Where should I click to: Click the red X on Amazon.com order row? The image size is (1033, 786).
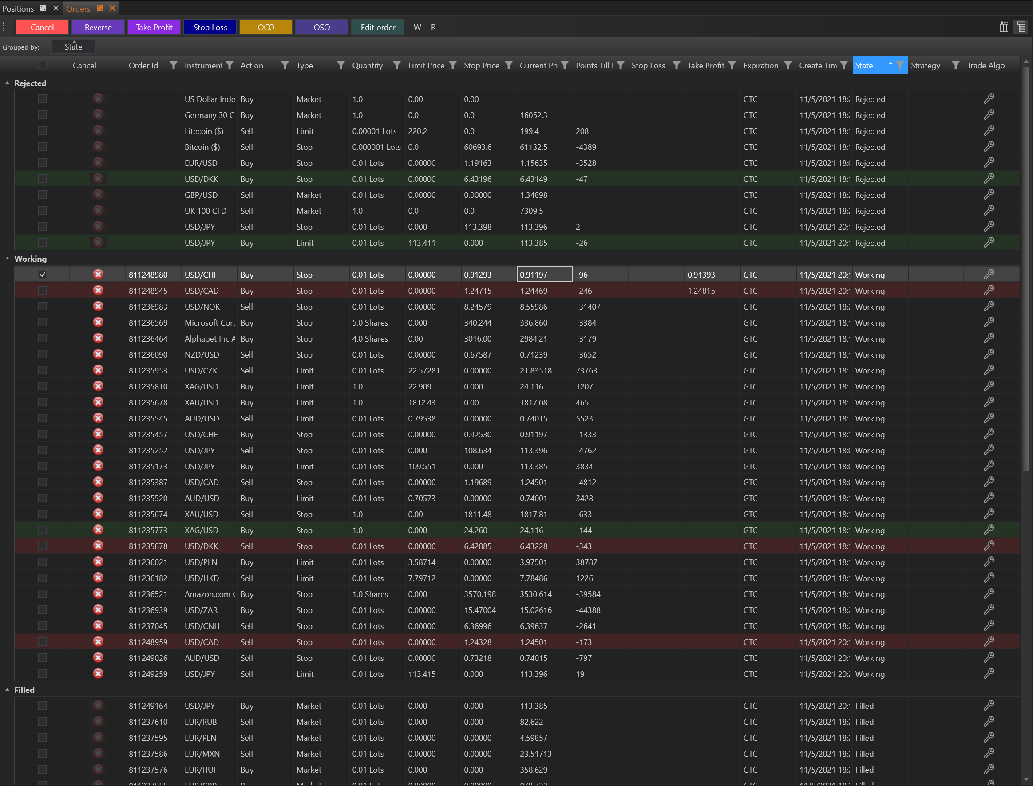coord(98,593)
